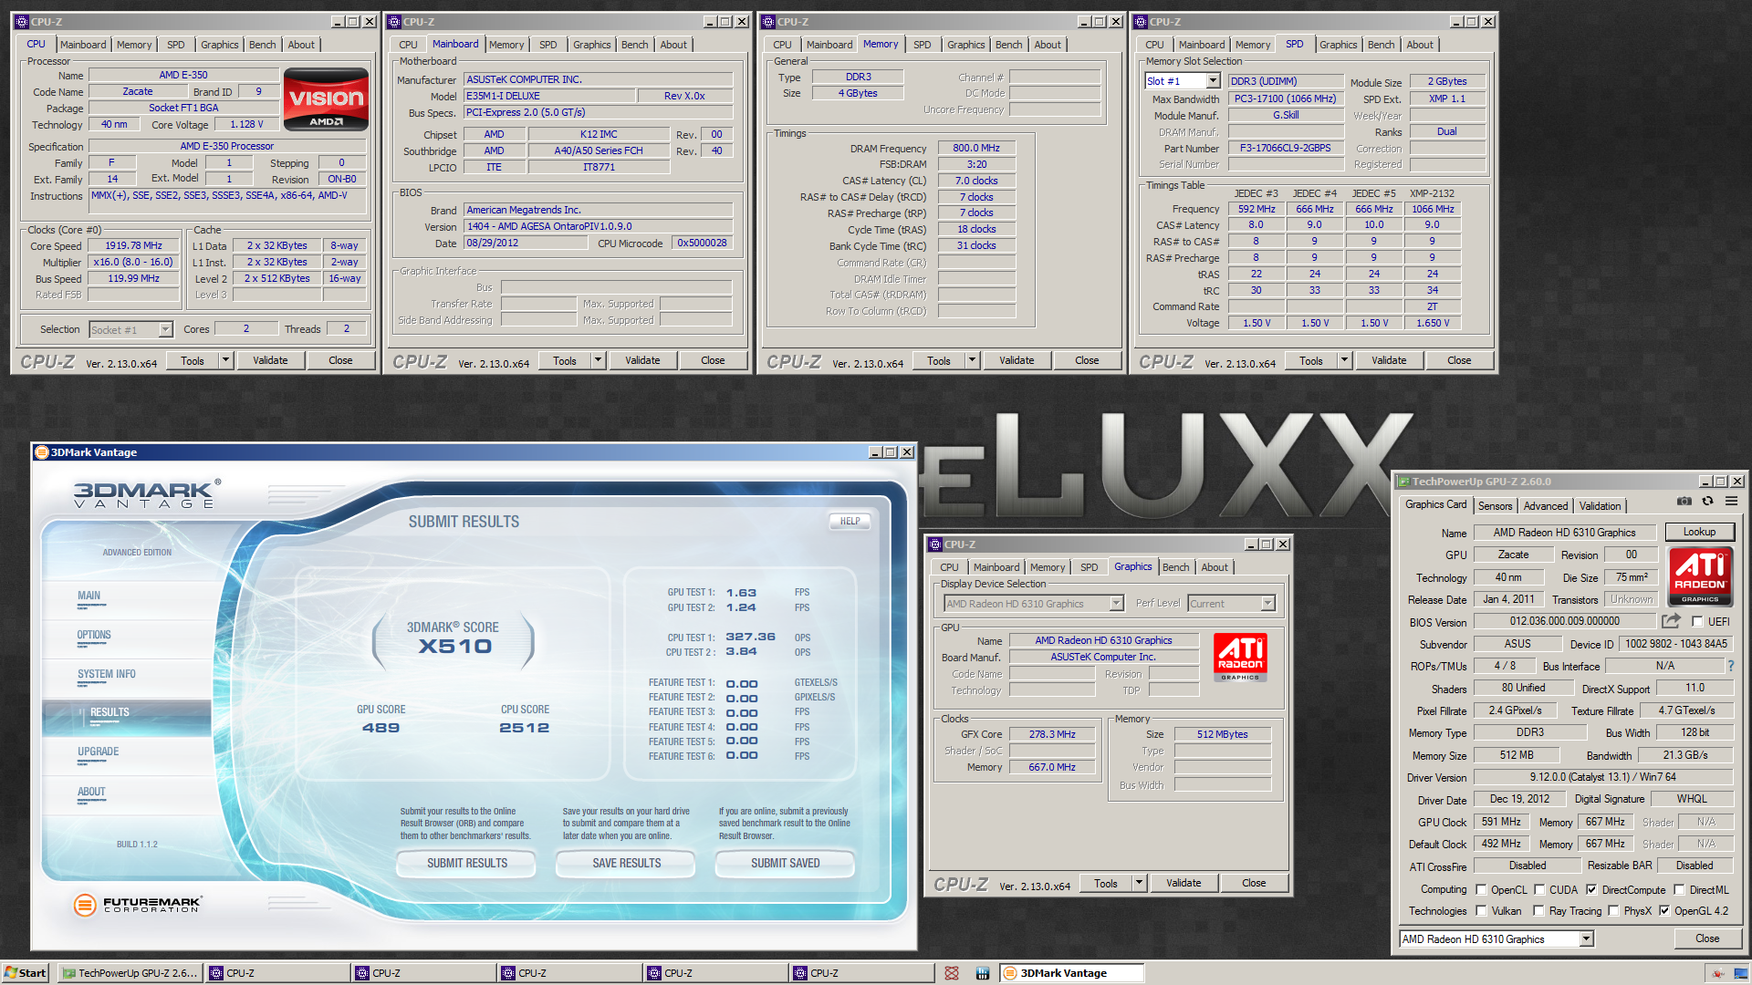Click title bar icon of CPU-Z Memory-tab window
The image size is (1752, 985).
click(x=768, y=22)
